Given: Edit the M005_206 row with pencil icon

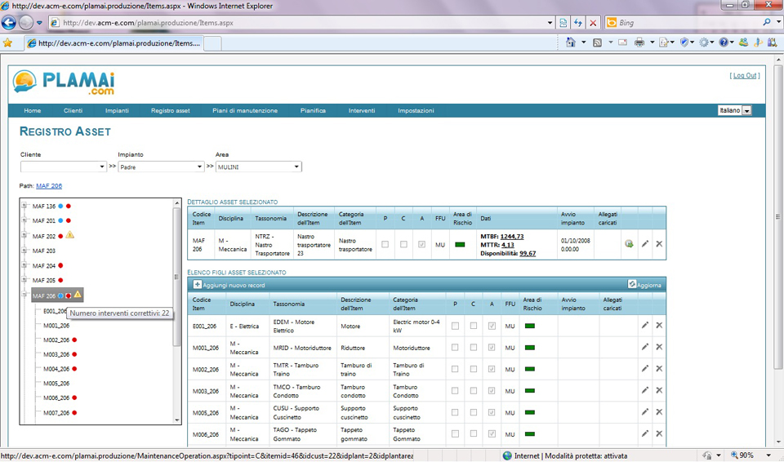Looking at the screenshot, I should click(645, 411).
